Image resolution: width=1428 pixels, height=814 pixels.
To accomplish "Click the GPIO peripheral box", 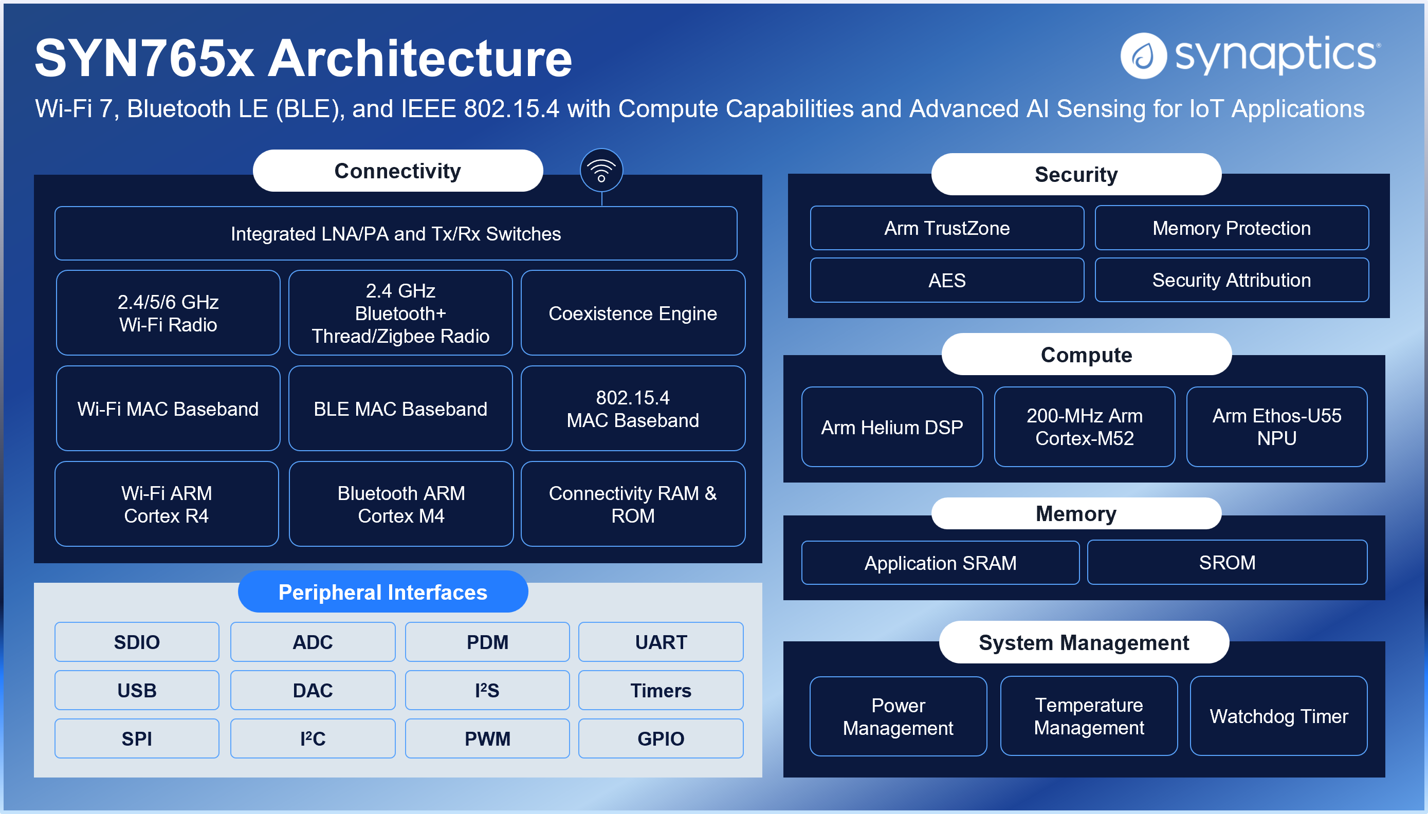I will (x=661, y=738).
